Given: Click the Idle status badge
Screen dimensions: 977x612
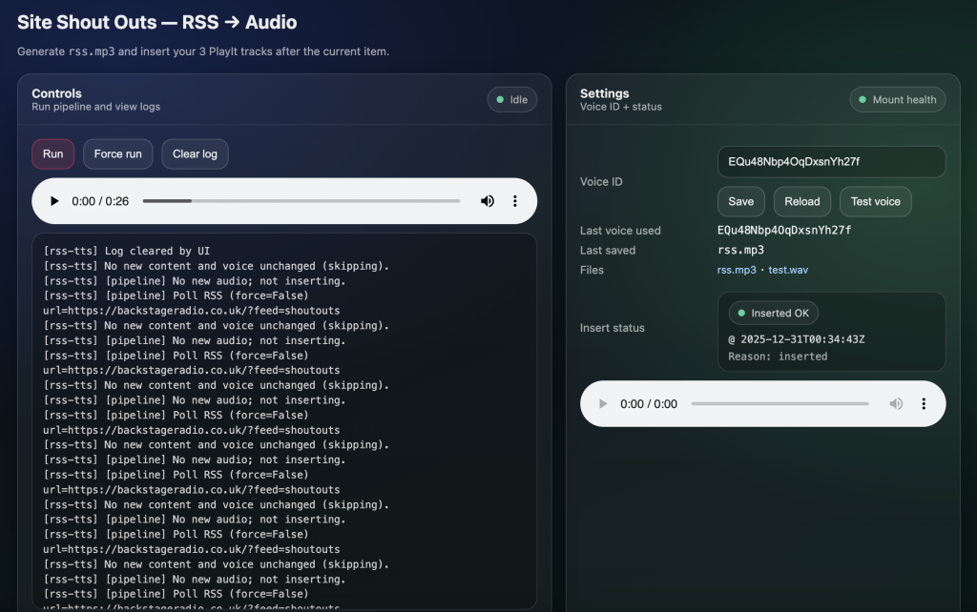Looking at the screenshot, I should (x=512, y=100).
